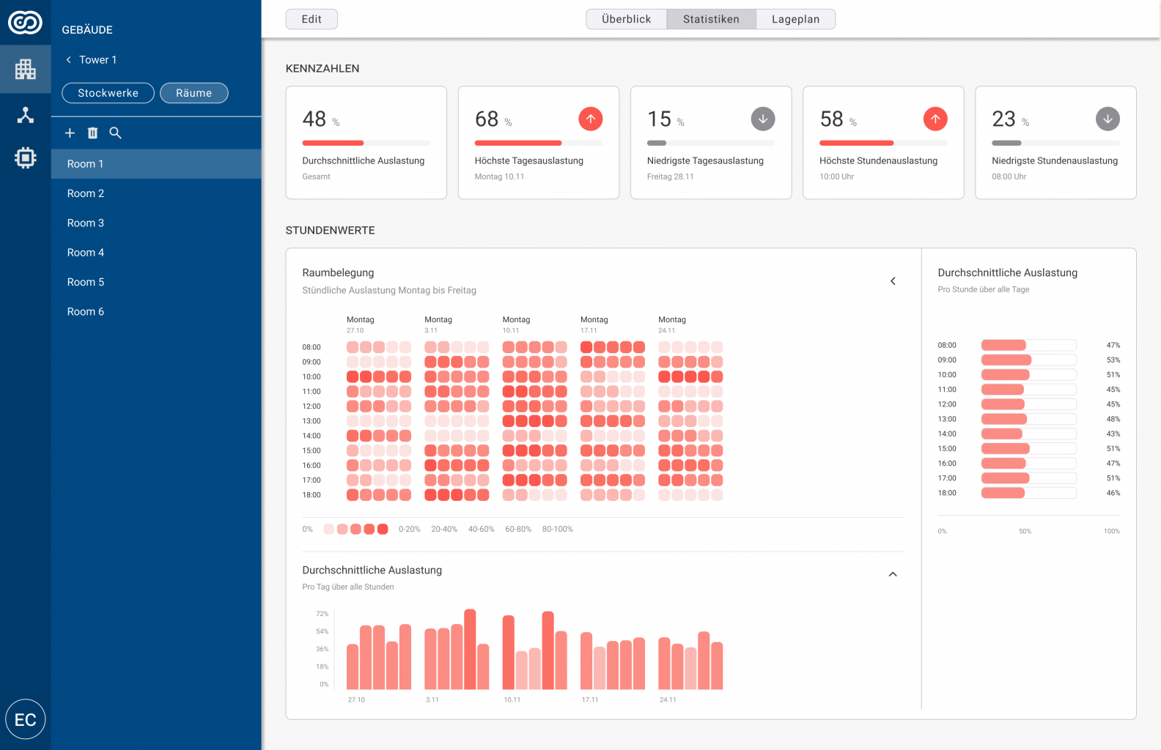Screen dimensions: 1161x750
Task: Click up arrow on Höchste Tagesauslastung card
Action: (x=590, y=119)
